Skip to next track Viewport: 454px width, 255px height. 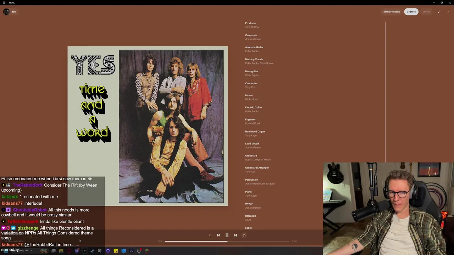(236, 235)
